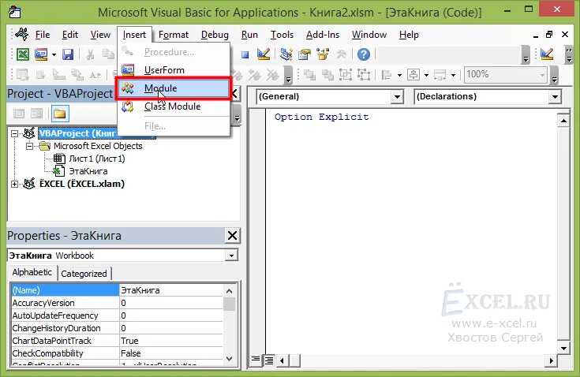Click code pane horizontal scroll right arrow
The height and width of the screenshot is (377, 580).
pyautogui.click(x=551, y=360)
